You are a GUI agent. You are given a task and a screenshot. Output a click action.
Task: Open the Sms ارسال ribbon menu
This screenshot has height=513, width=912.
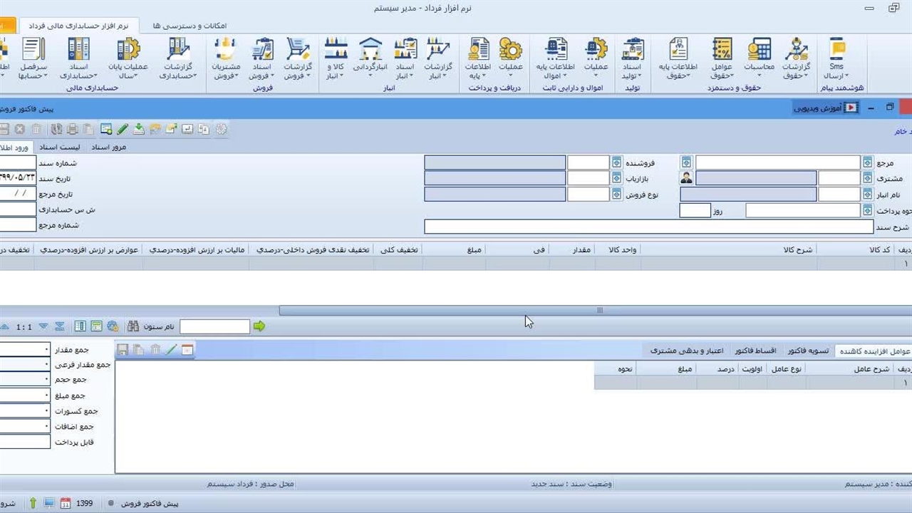836,58
